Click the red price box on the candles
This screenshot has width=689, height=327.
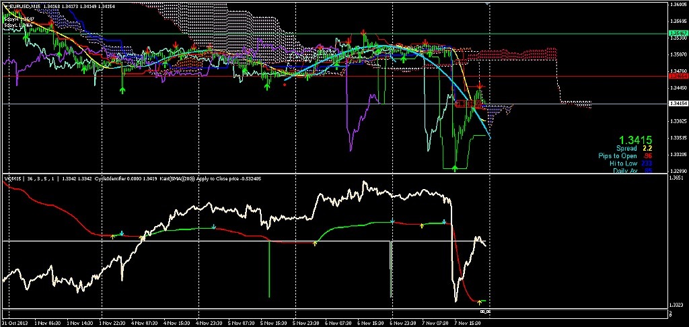click(x=465, y=104)
